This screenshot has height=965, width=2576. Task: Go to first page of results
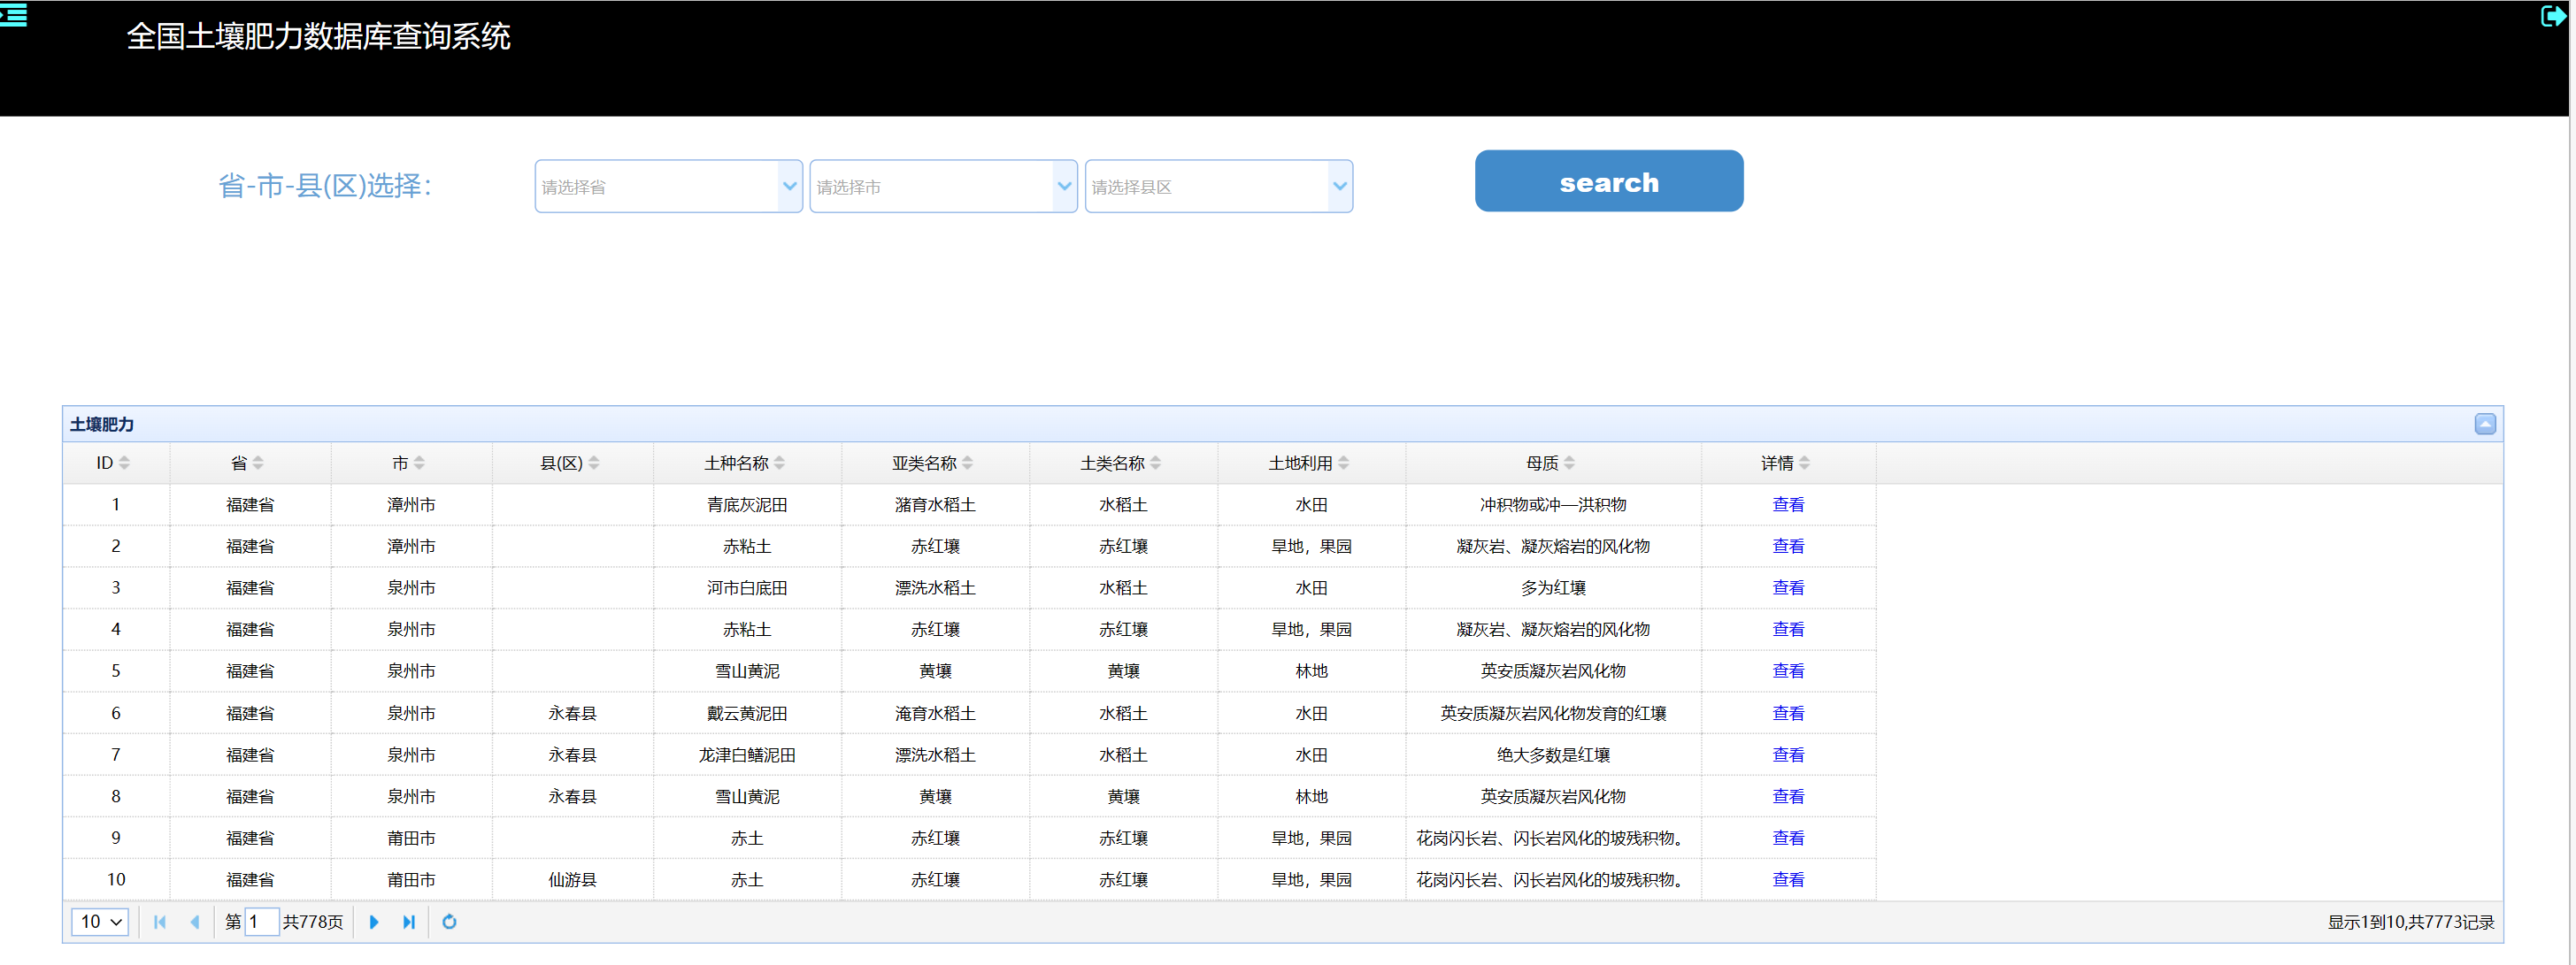pos(160,922)
